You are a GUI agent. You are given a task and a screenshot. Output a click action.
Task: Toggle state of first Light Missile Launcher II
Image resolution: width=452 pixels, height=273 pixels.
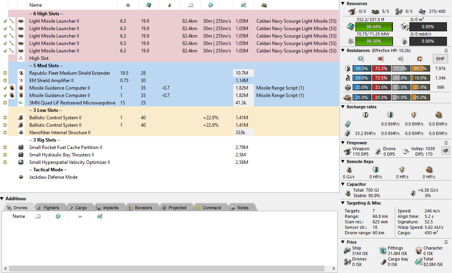(x=5, y=21)
